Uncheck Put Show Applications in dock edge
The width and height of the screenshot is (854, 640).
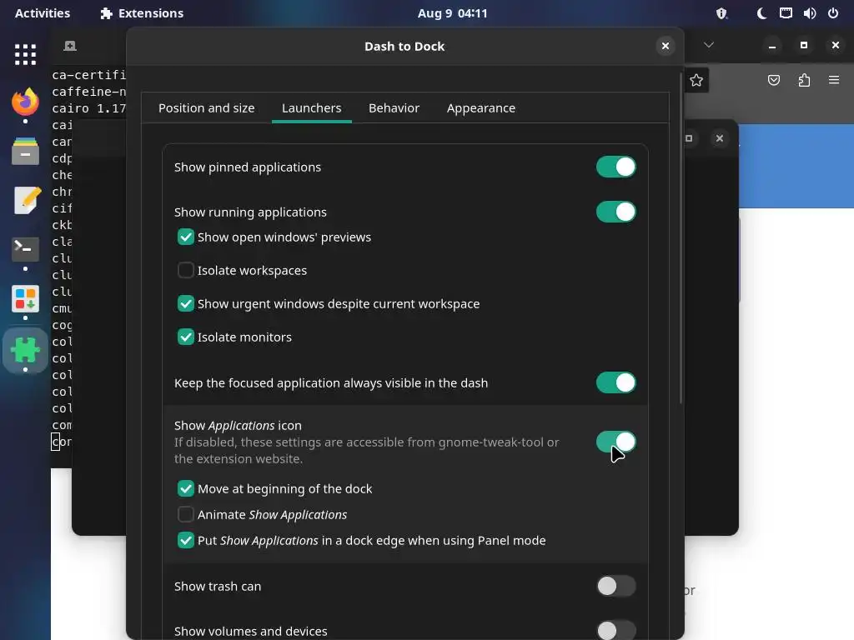pos(186,540)
